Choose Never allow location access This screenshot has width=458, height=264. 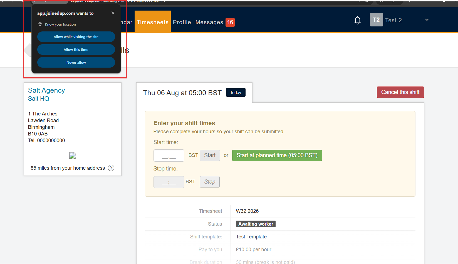coord(76,62)
